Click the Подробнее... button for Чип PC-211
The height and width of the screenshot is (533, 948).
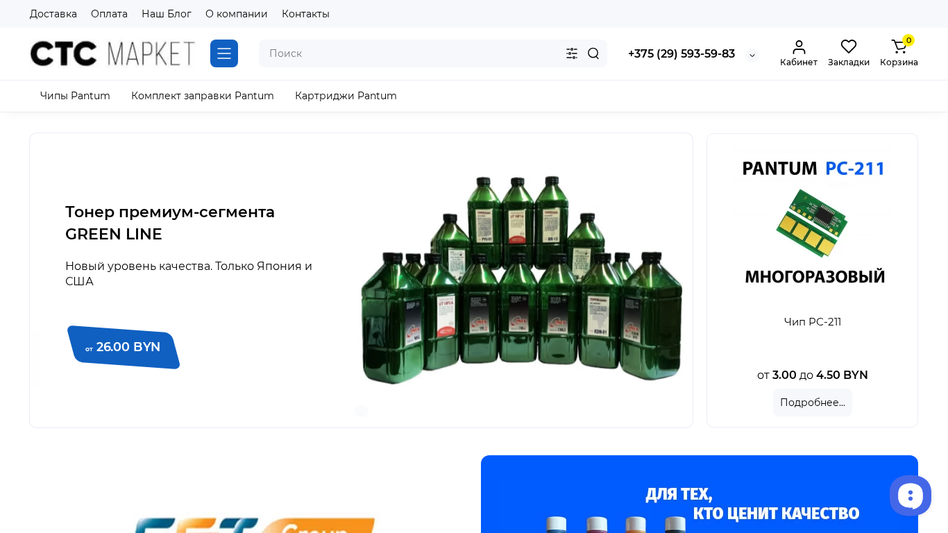(x=813, y=403)
